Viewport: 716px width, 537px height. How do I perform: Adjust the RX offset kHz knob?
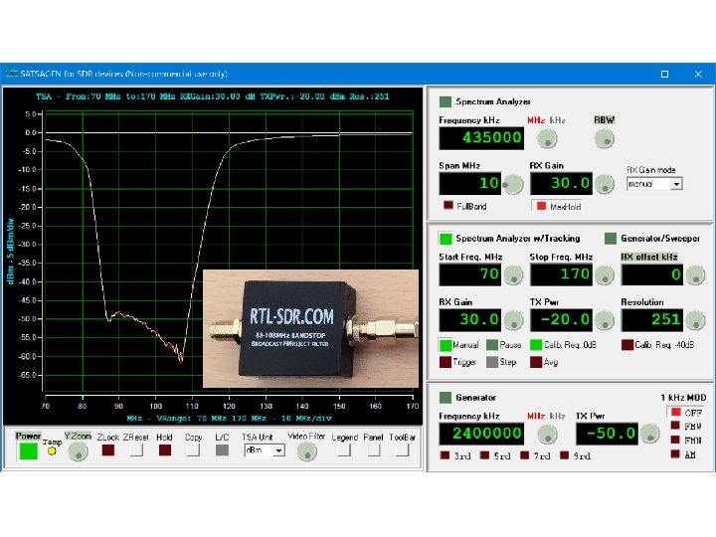695,274
